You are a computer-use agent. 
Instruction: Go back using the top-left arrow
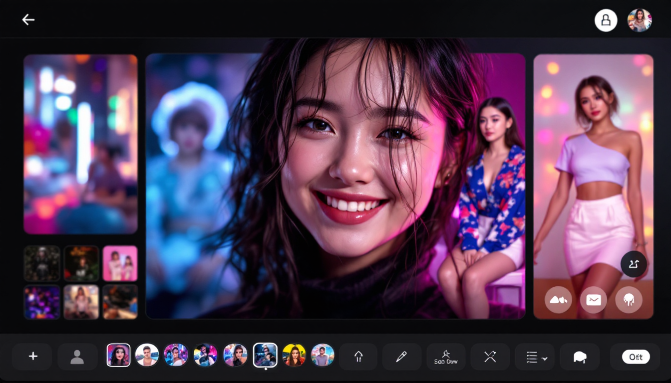click(x=28, y=20)
